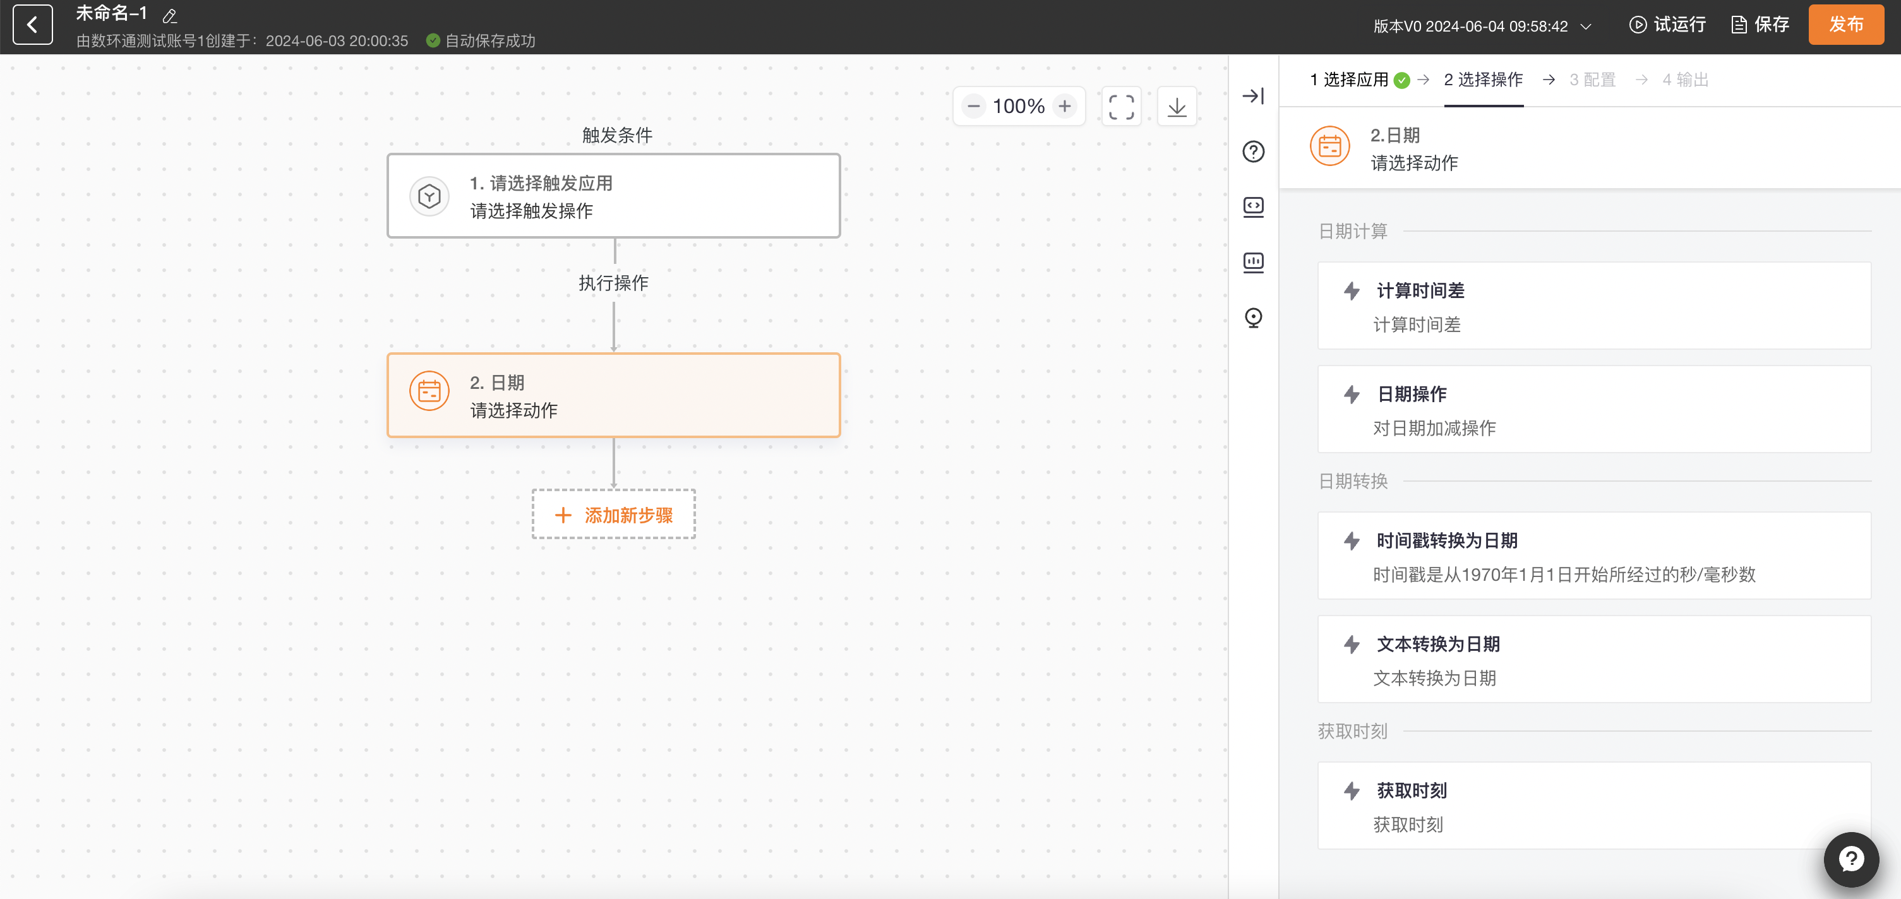Image resolution: width=1901 pixels, height=899 pixels.
Task: Click the document icon in 保存
Action: coord(1739,25)
